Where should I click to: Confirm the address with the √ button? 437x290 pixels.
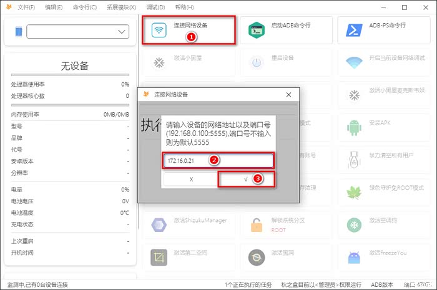(246, 179)
